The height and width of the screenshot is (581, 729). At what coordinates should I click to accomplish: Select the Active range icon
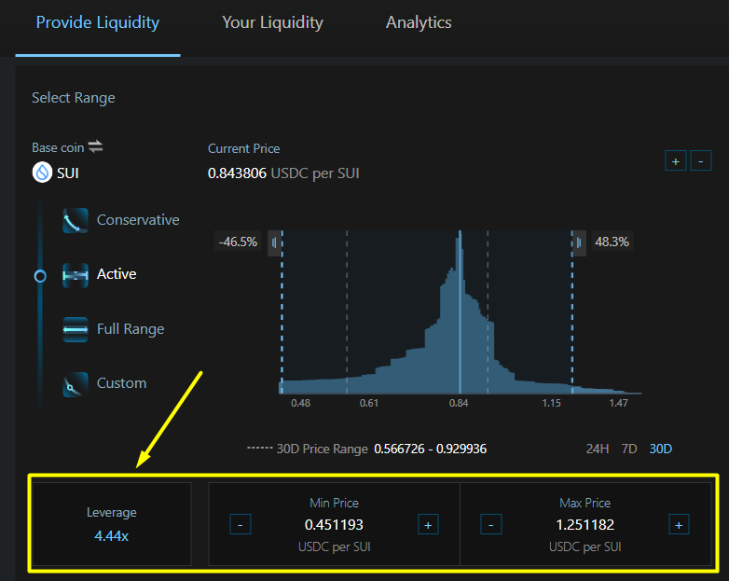[76, 274]
